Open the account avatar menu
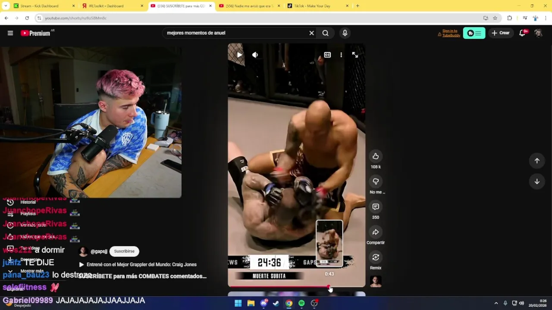 (x=538, y=33)
